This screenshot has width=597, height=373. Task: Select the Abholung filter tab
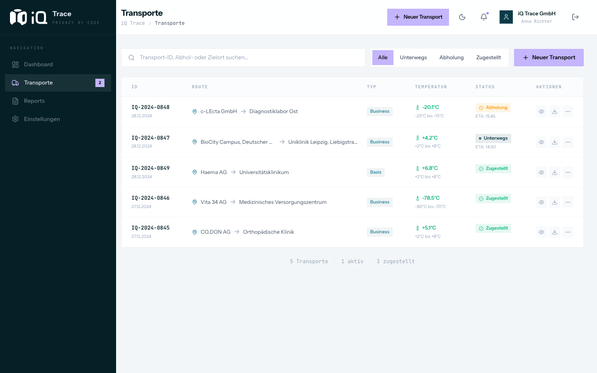click(451, 58)
